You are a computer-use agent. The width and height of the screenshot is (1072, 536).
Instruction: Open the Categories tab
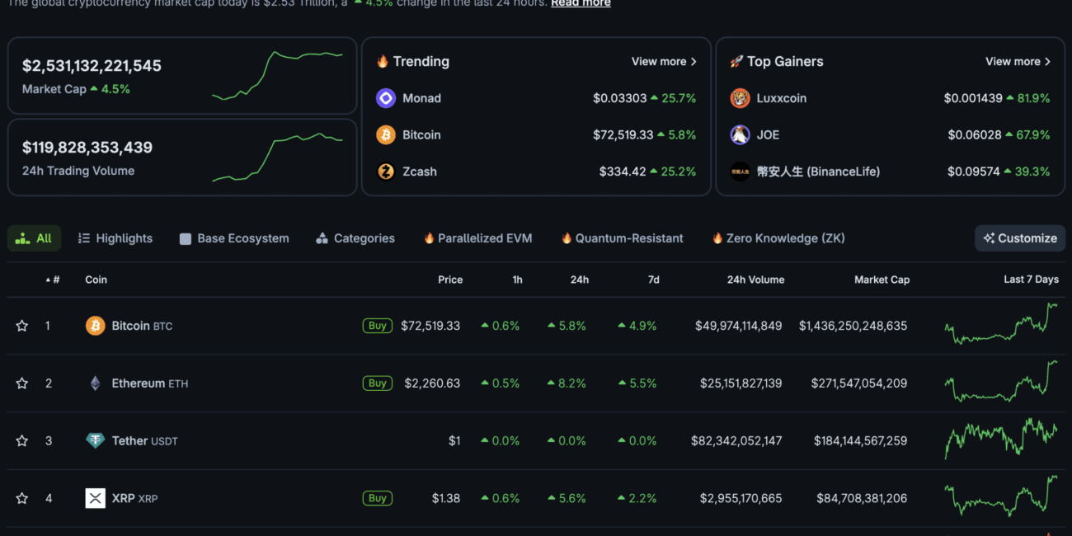click(x=355, y=238)
